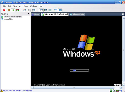Click the horizontal scrollbar right arrow

tap(121, 87)
